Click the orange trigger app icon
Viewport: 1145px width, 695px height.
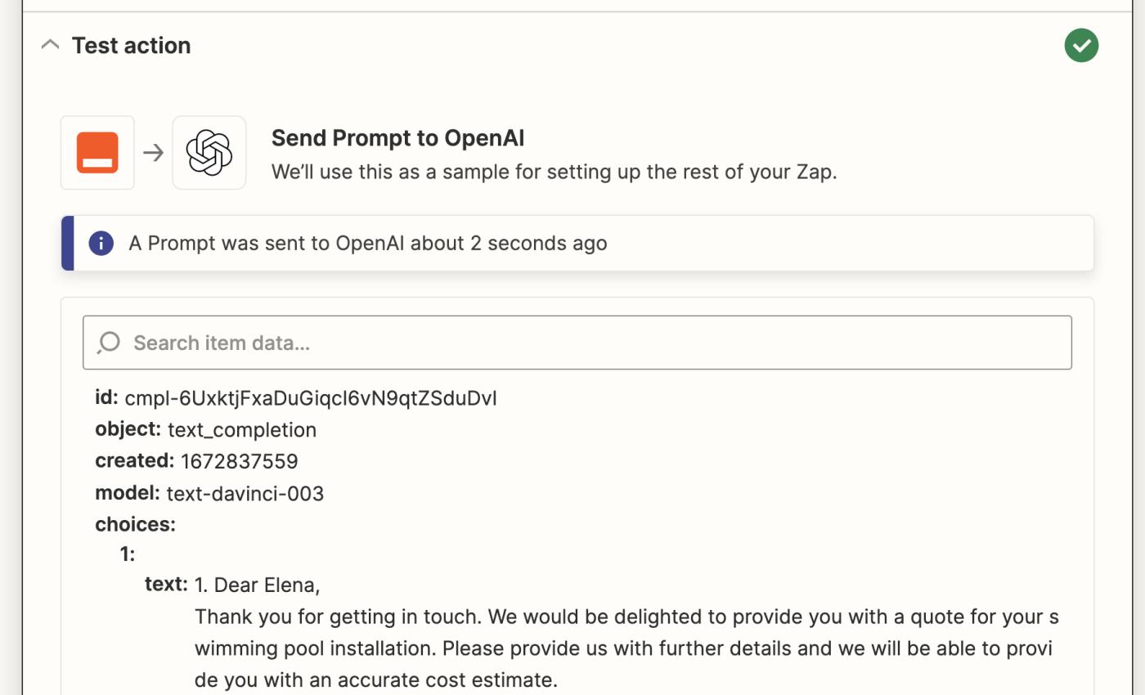point(97,153)
